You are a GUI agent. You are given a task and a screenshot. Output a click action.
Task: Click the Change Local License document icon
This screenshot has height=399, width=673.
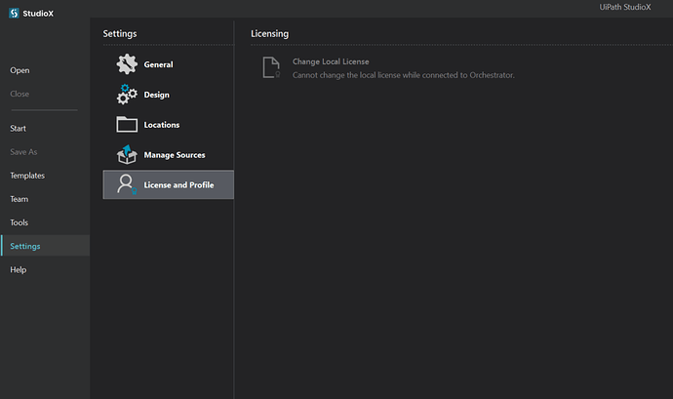[271, 67]
